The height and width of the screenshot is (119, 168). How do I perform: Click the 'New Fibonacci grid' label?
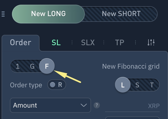click(131, 66)
